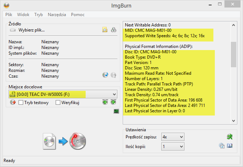Click the info panel scroll up arrow

(234, 25)
